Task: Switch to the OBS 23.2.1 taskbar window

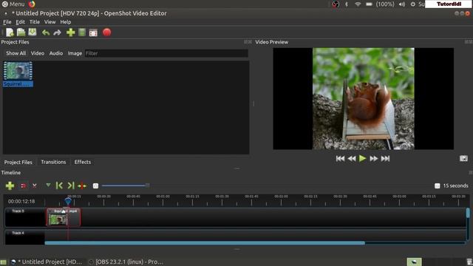Action: coord(126,262)
